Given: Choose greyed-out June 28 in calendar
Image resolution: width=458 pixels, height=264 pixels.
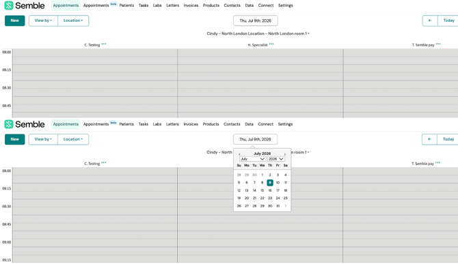Looking at the screenshot, I should 239,175.
